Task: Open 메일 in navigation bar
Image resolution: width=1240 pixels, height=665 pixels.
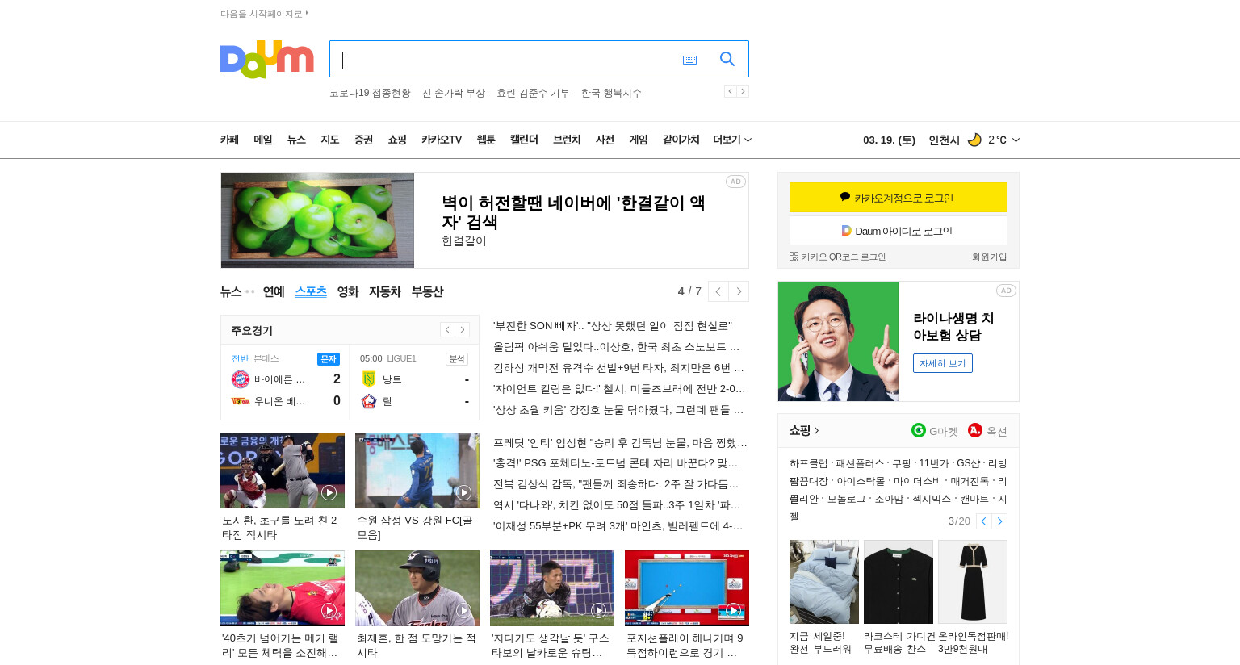Action: (263, 140)
